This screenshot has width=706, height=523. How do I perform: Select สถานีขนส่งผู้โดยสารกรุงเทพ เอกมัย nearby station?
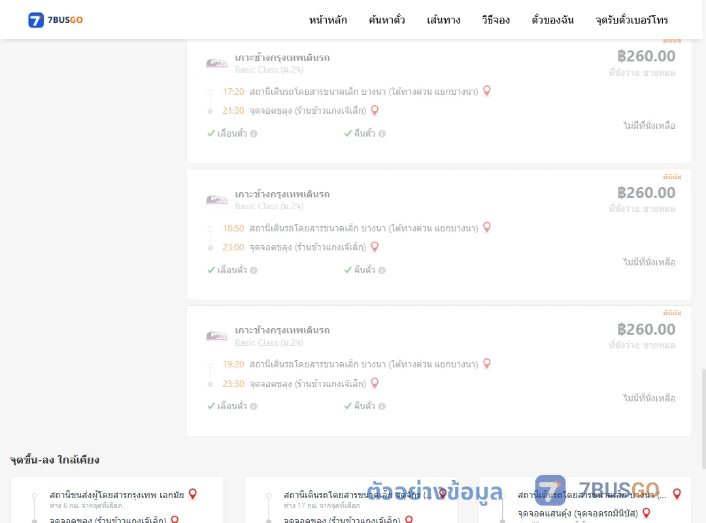[116, 495]
